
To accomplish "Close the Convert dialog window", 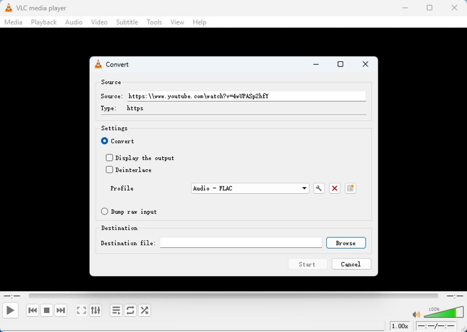I will coord(365,64).
